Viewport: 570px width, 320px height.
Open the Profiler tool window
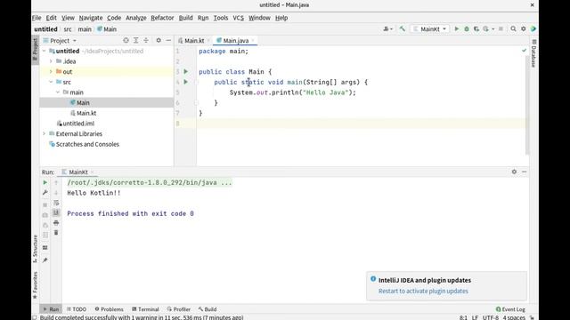pyautogui.click(x=179, y=309)
